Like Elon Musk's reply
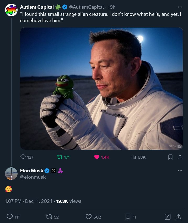The height and width of the screenshot is (223, 188). click(x=93, y=217)
